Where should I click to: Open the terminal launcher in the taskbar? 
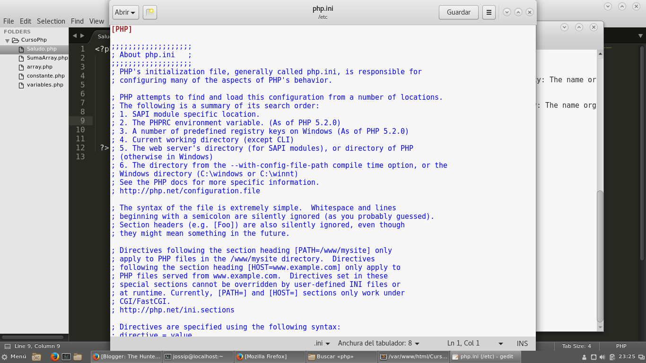click(66, 357)
